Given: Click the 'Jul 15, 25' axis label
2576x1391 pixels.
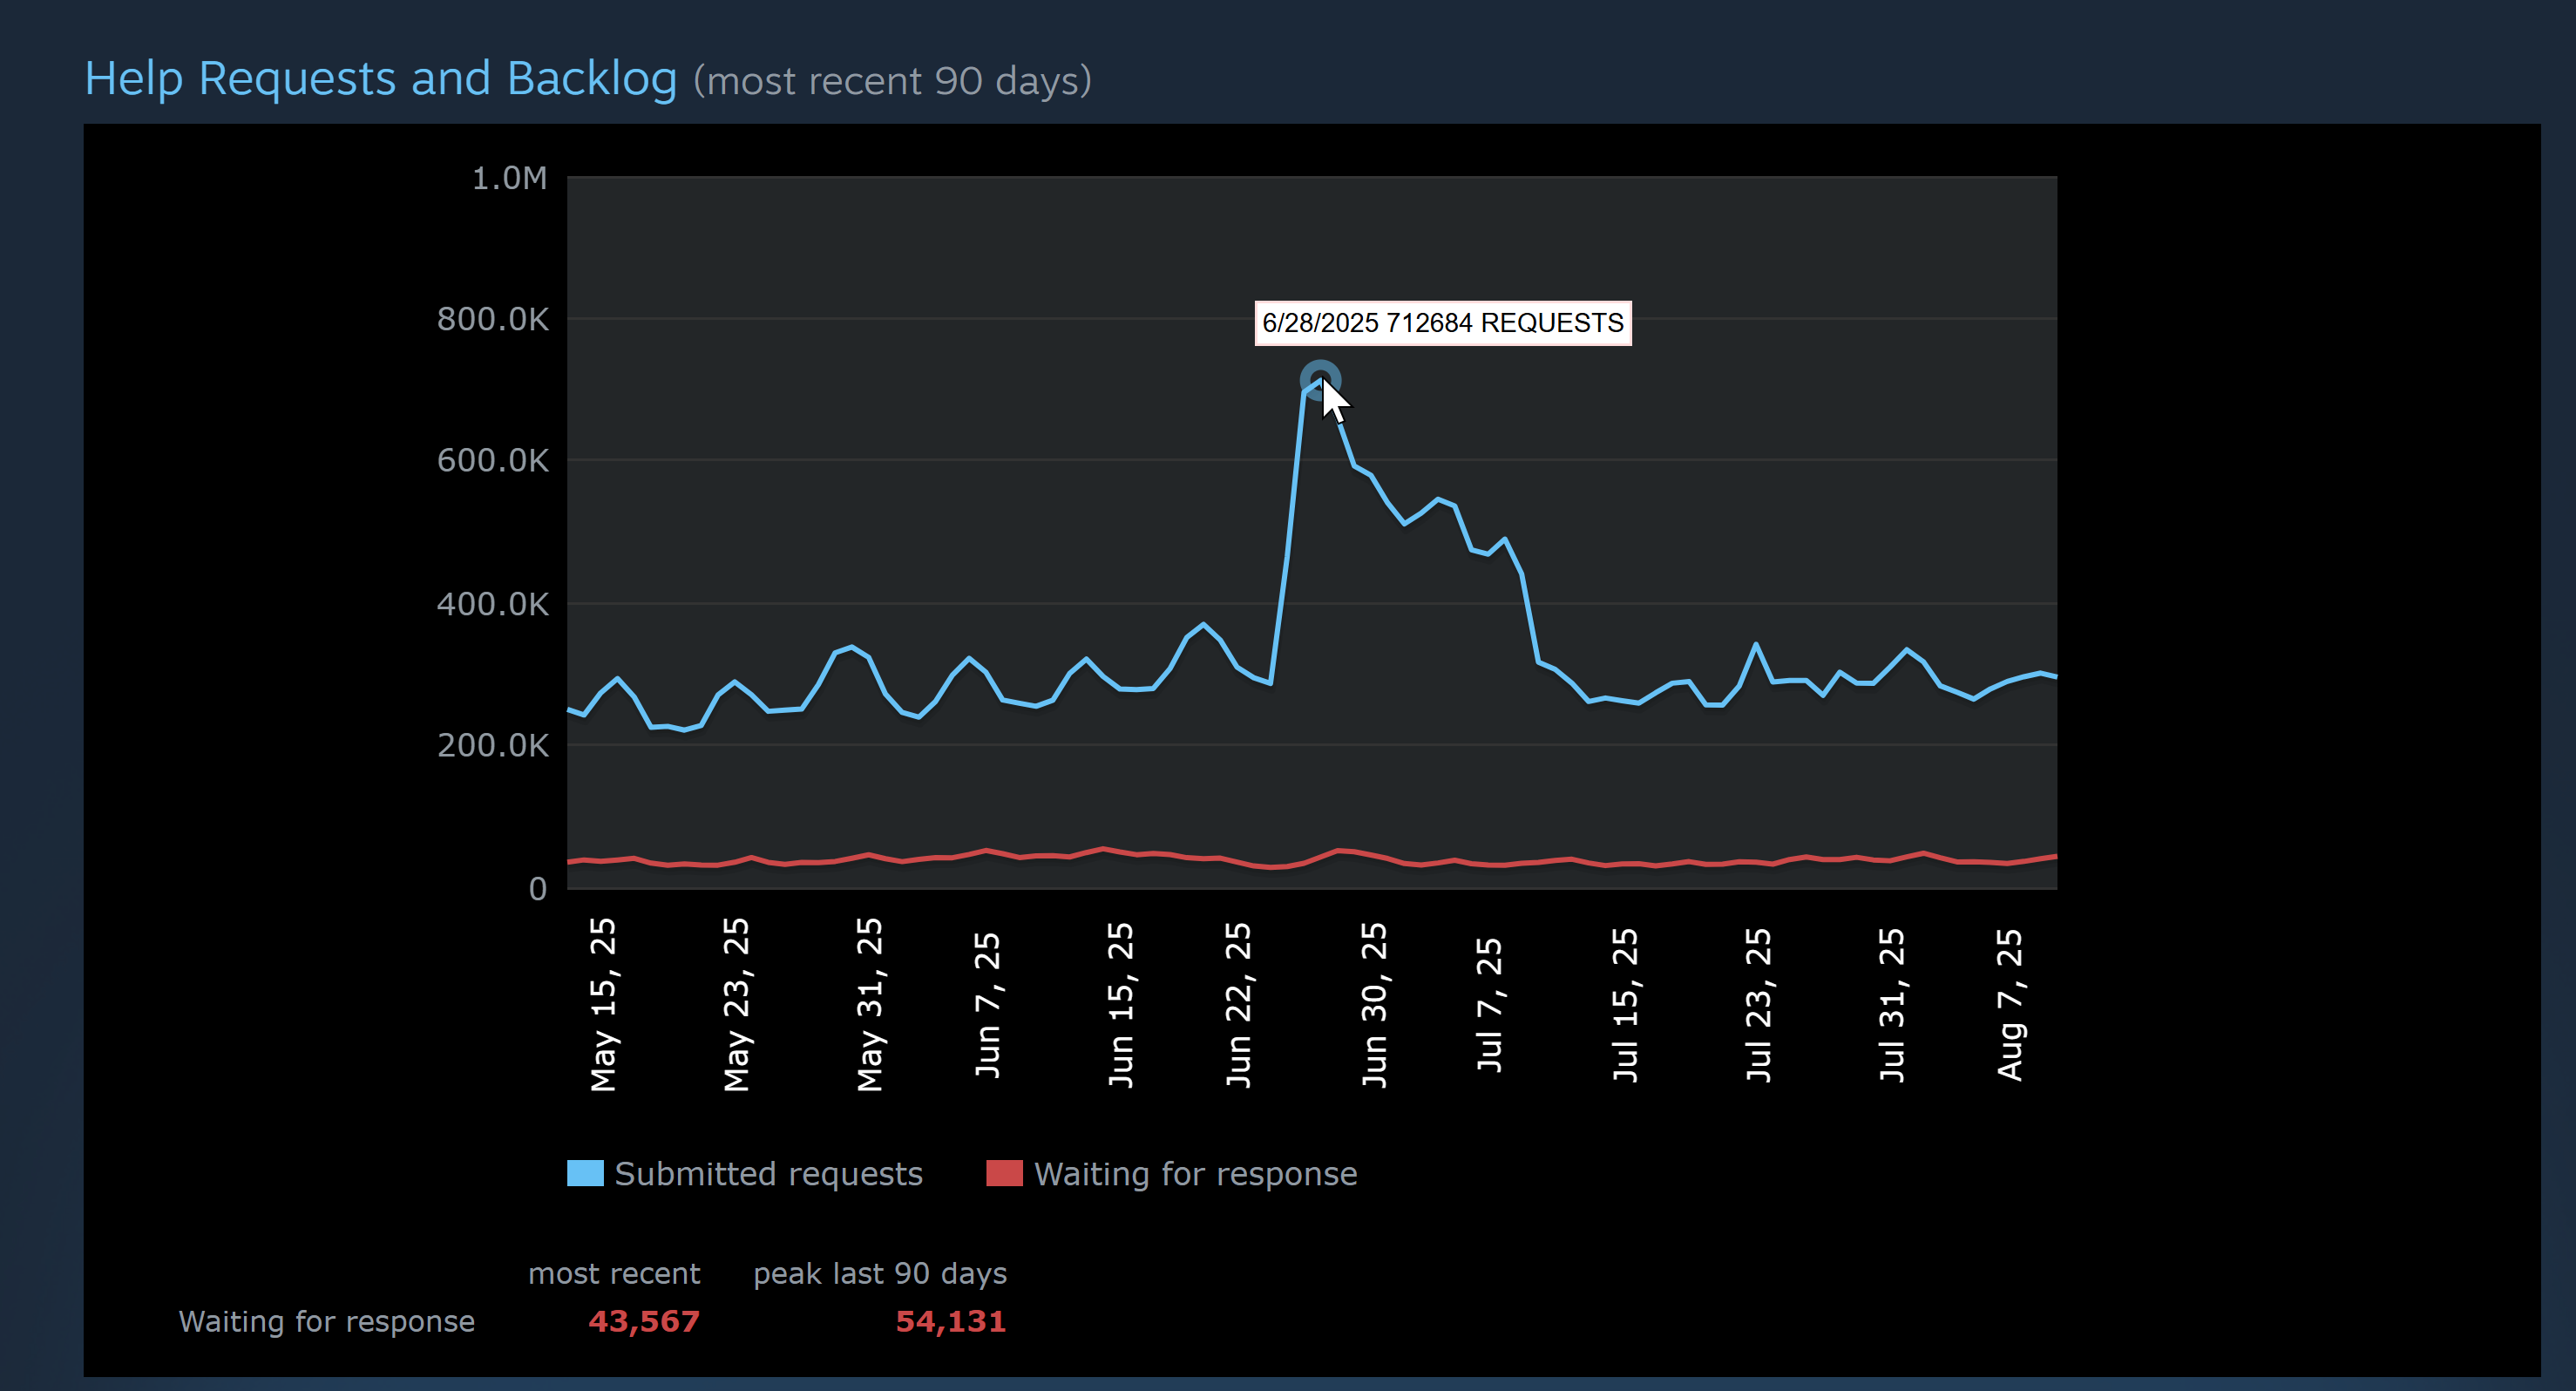Looking at the screenshot, I should click(1625, 1004).
